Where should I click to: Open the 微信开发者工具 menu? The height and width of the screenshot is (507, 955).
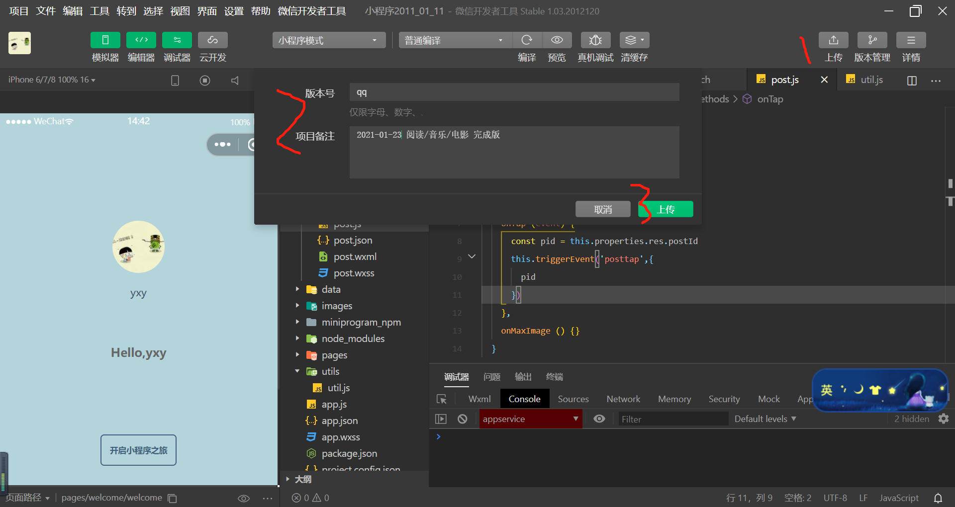(x=312, y=11)
